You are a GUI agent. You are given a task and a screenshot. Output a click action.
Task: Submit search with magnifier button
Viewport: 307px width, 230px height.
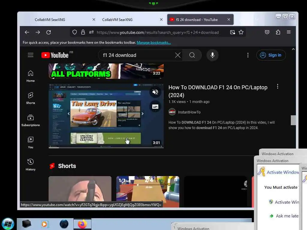(192, 55)
